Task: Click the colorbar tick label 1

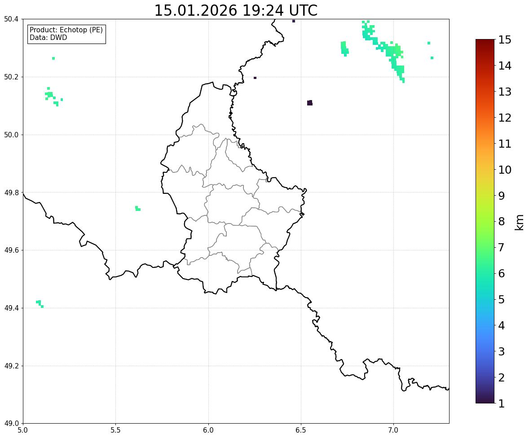Action: 502,403
